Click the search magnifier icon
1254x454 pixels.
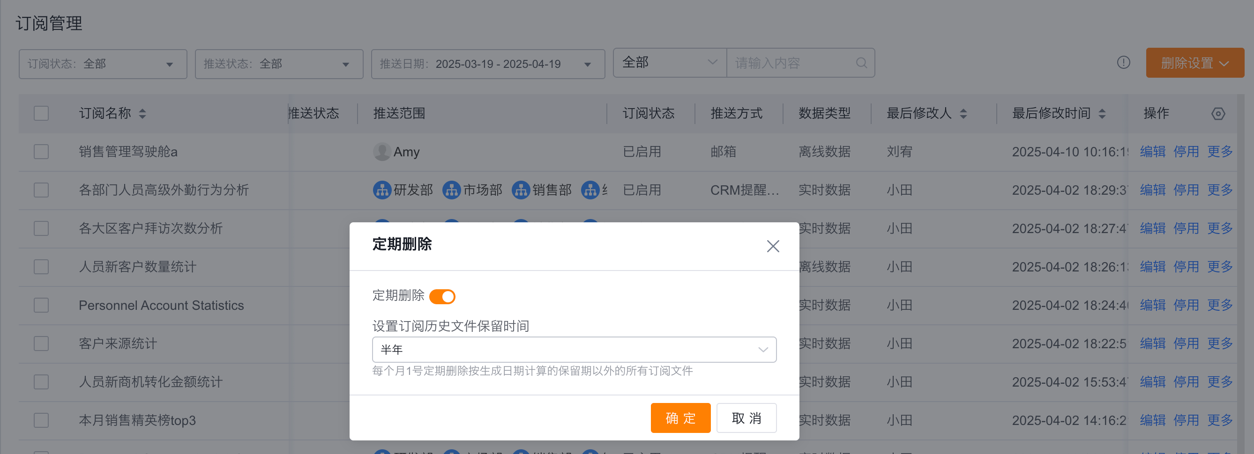coord(861,63)
